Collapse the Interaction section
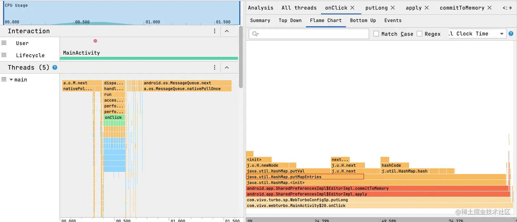 [x=226, y=31]
